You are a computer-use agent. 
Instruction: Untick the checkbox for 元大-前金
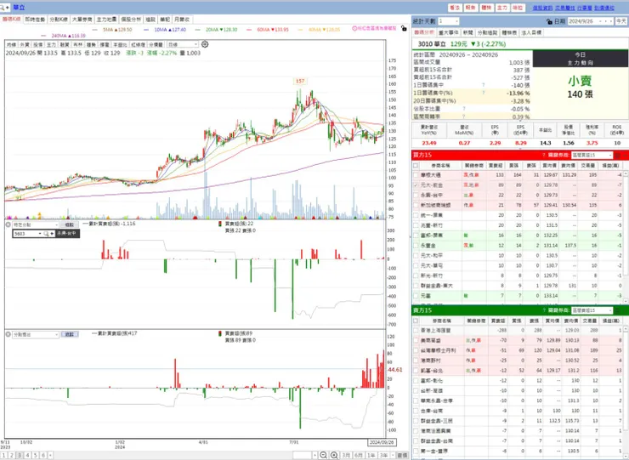[416, 185]
